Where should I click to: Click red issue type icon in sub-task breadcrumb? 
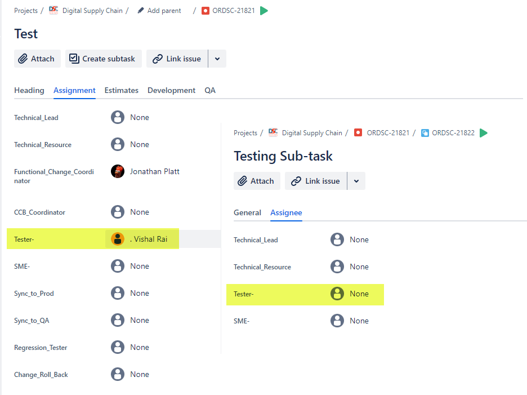point(358,132)
